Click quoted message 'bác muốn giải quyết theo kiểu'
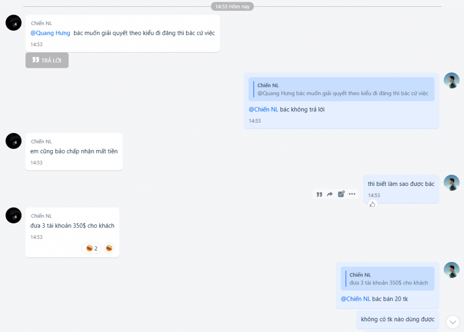Screen dimensions: 464x332 click(x=342, y=89)
